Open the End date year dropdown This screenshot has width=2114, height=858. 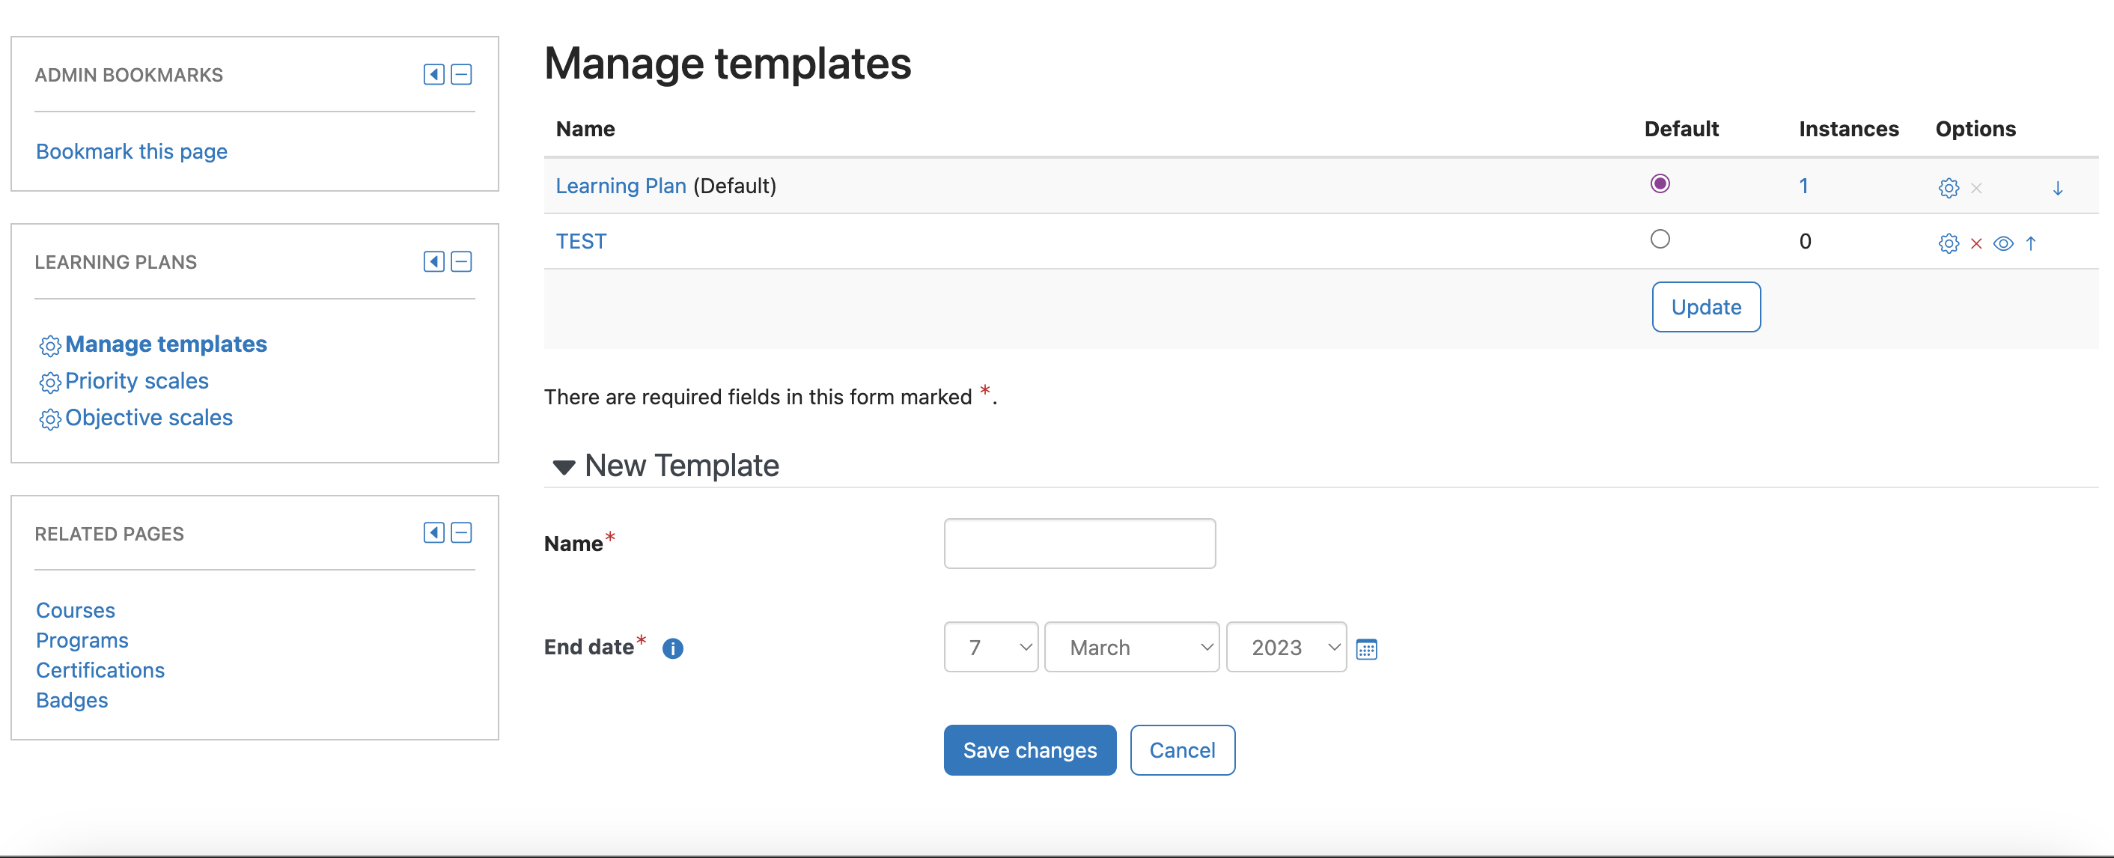(1286, 647)
